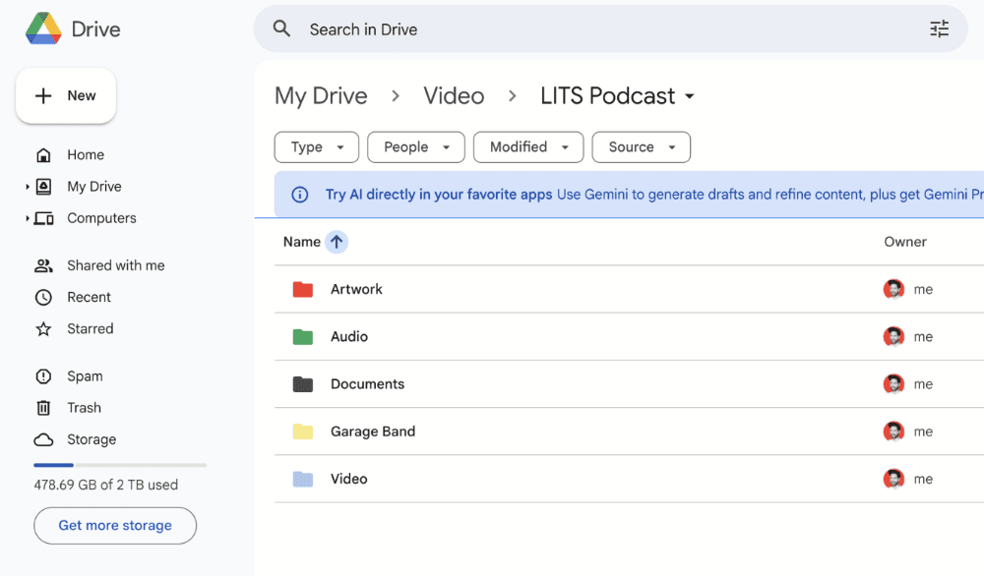The width and height of the screenshot is (984, 576).
Task: Open Recent files view
Action: [x=89, y=297]
